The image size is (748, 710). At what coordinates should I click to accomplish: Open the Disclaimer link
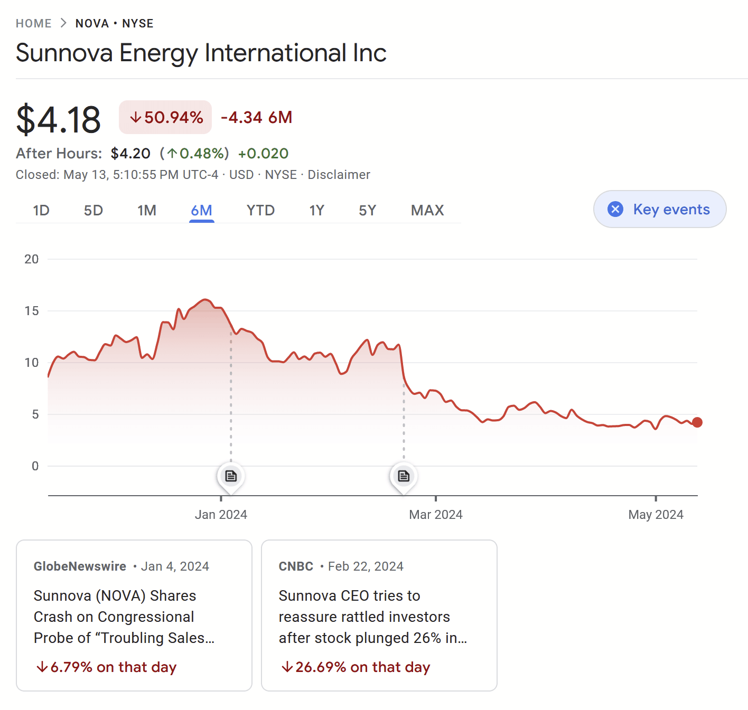(339, 175)
